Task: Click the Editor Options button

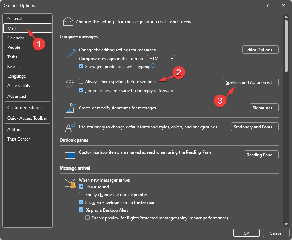Action: pyautogui.click(x=260, y=50)
